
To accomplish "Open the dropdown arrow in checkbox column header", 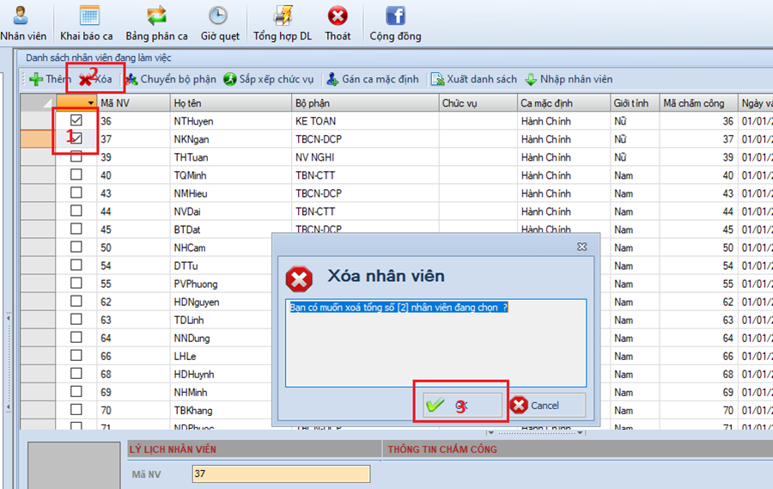I will pos(91,103).
